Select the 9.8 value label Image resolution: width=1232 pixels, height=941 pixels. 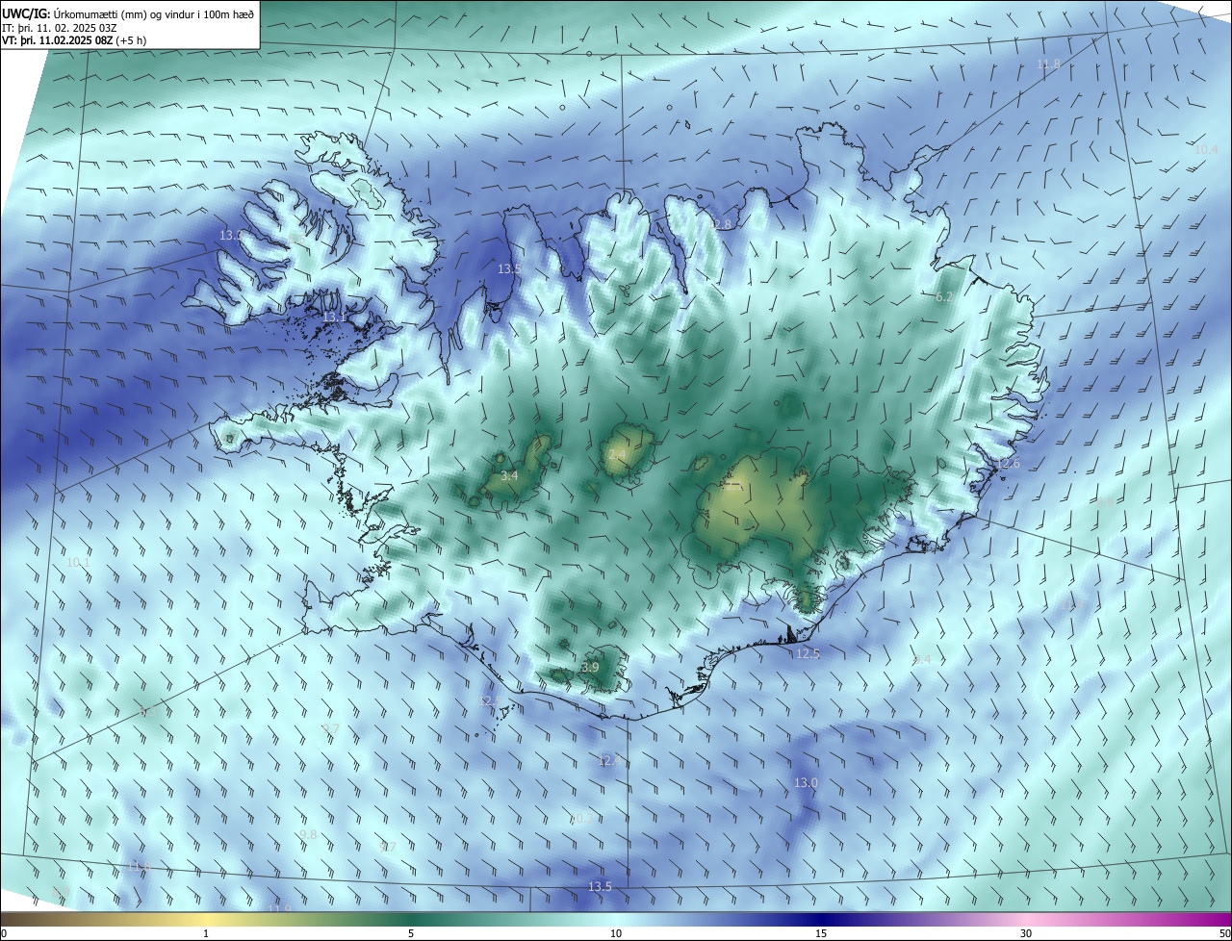coord(308,834)
